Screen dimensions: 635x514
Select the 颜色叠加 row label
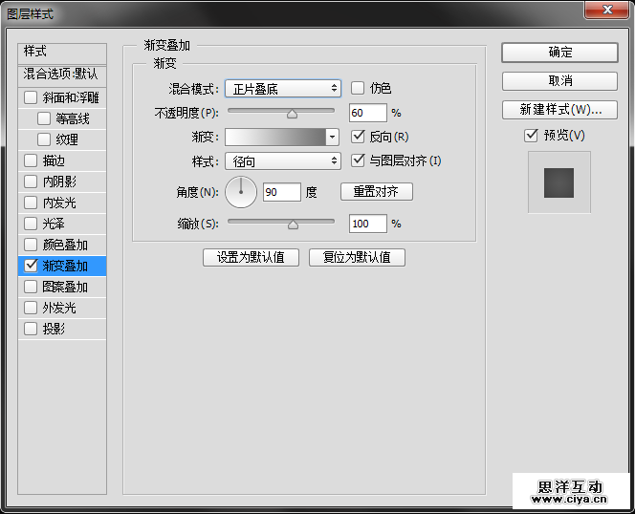pos(65,245)
